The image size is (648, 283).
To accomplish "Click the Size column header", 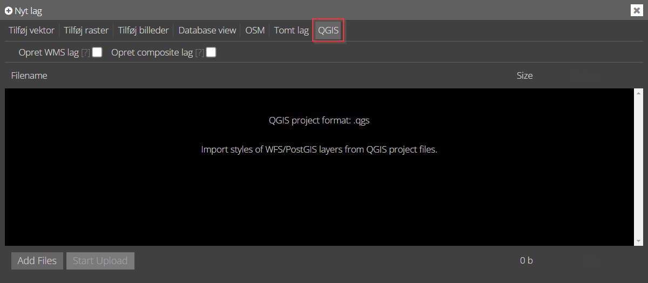I will point(524,75).
